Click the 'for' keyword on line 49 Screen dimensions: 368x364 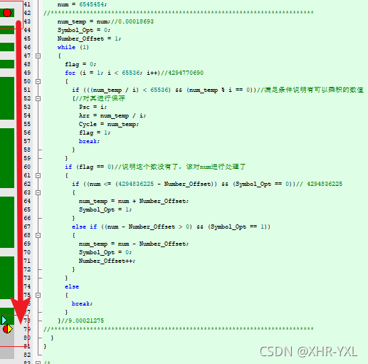tap(70, 73)
